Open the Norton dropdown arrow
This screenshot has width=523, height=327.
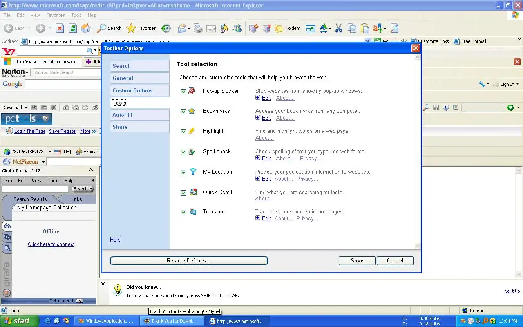tap(27, 72)
